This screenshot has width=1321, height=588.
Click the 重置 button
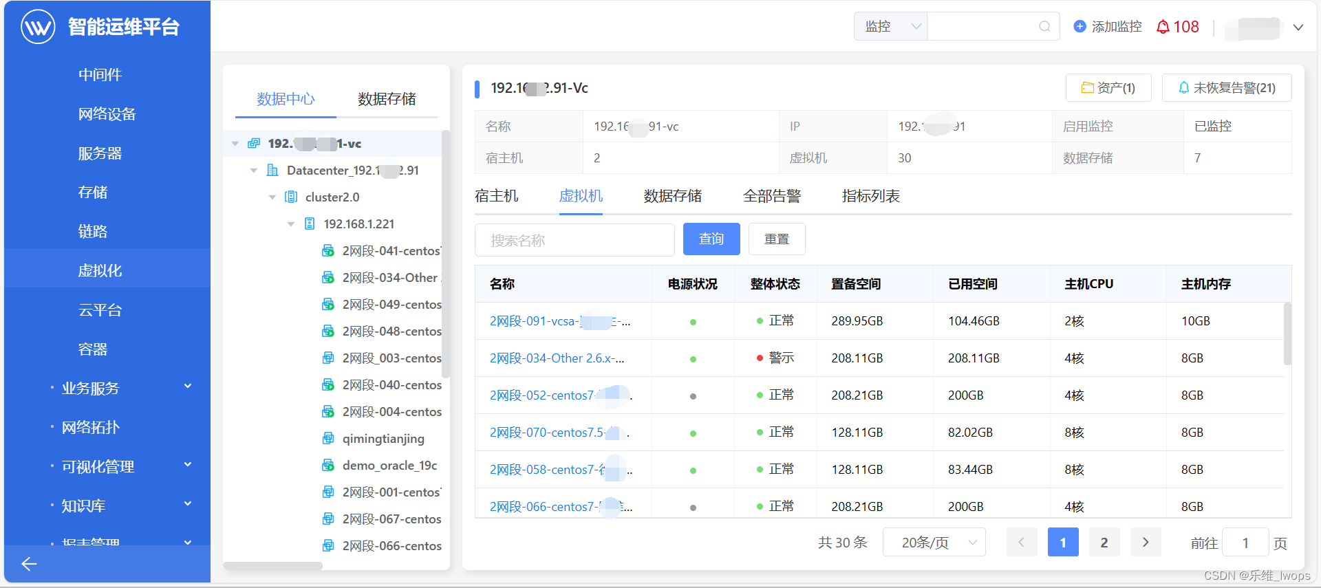777,239
